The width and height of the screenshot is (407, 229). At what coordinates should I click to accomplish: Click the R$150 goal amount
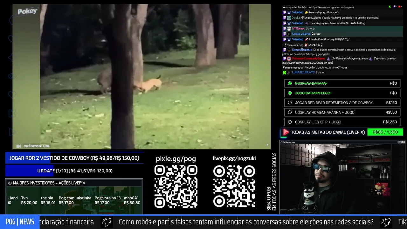(x=391, y=103)
